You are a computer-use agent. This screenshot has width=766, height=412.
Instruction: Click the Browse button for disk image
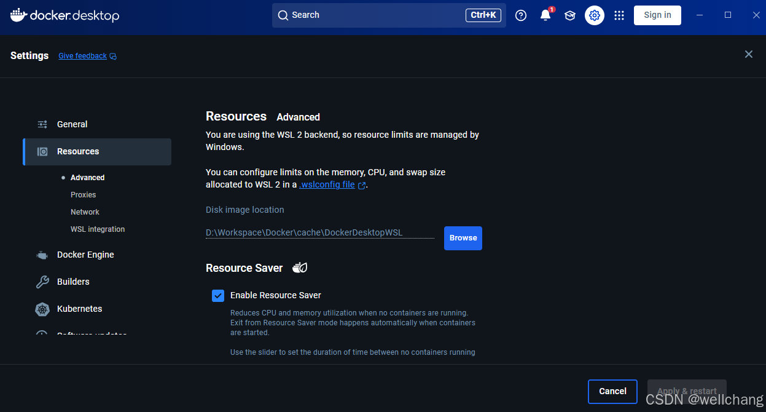tap(463, 238)
